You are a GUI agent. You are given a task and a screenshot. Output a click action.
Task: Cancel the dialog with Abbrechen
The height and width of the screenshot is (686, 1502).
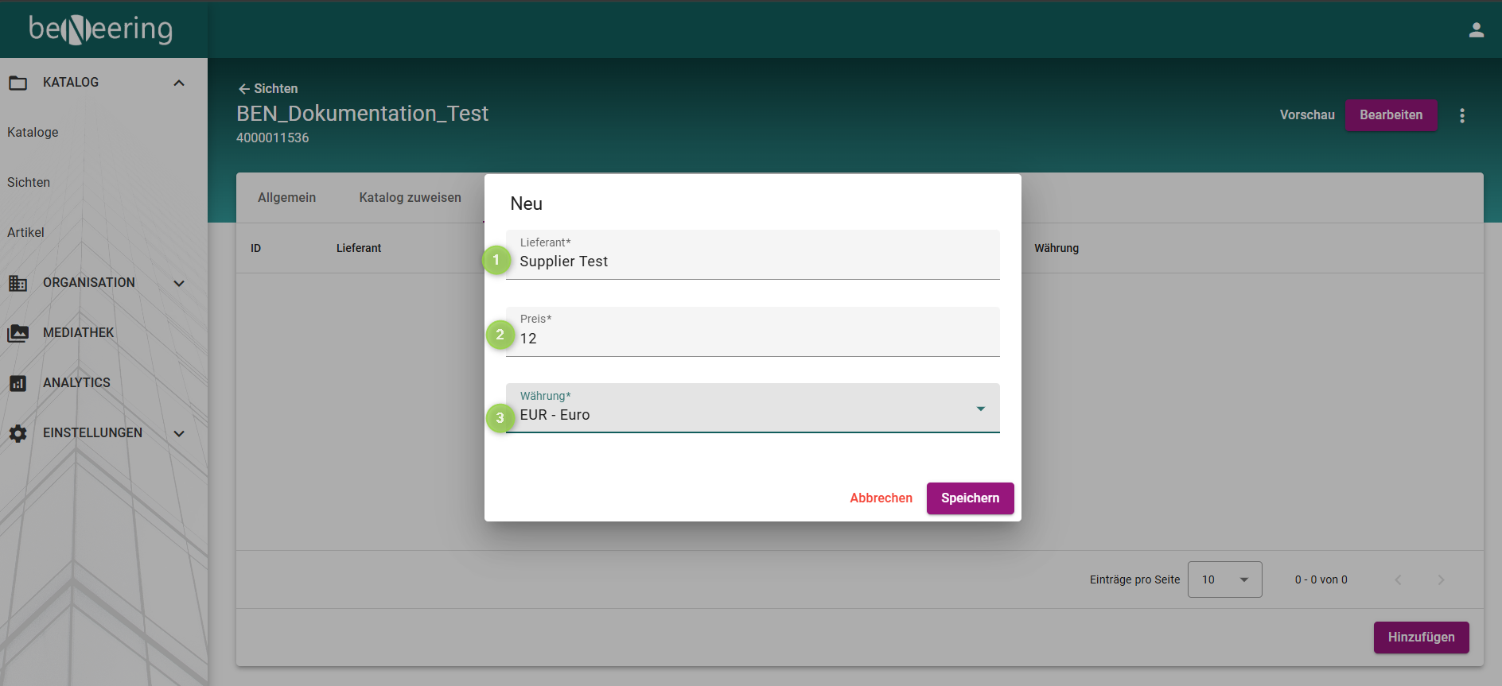881,498
